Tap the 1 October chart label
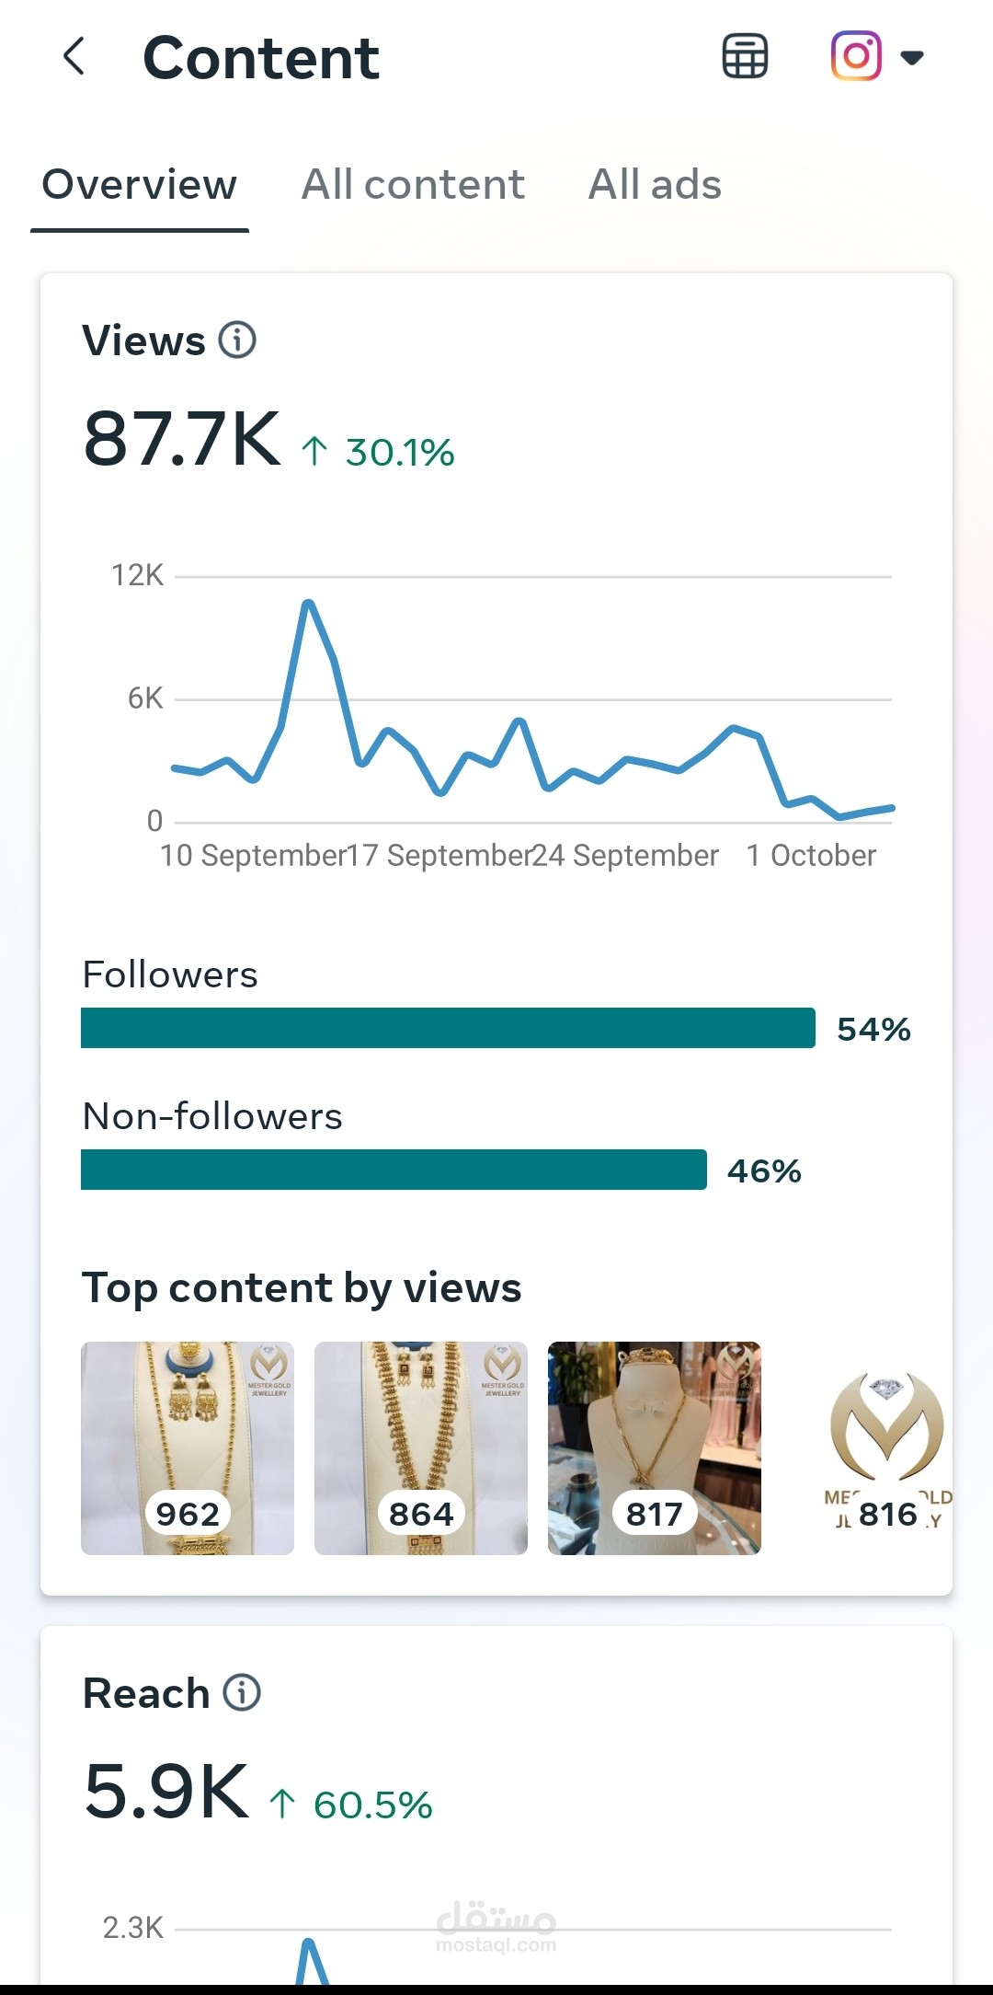 pos(811,856)
